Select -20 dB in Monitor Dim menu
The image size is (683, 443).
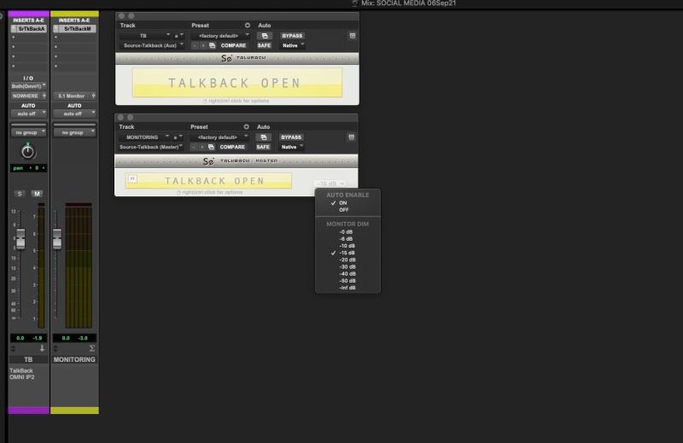(x=346, y=259)
